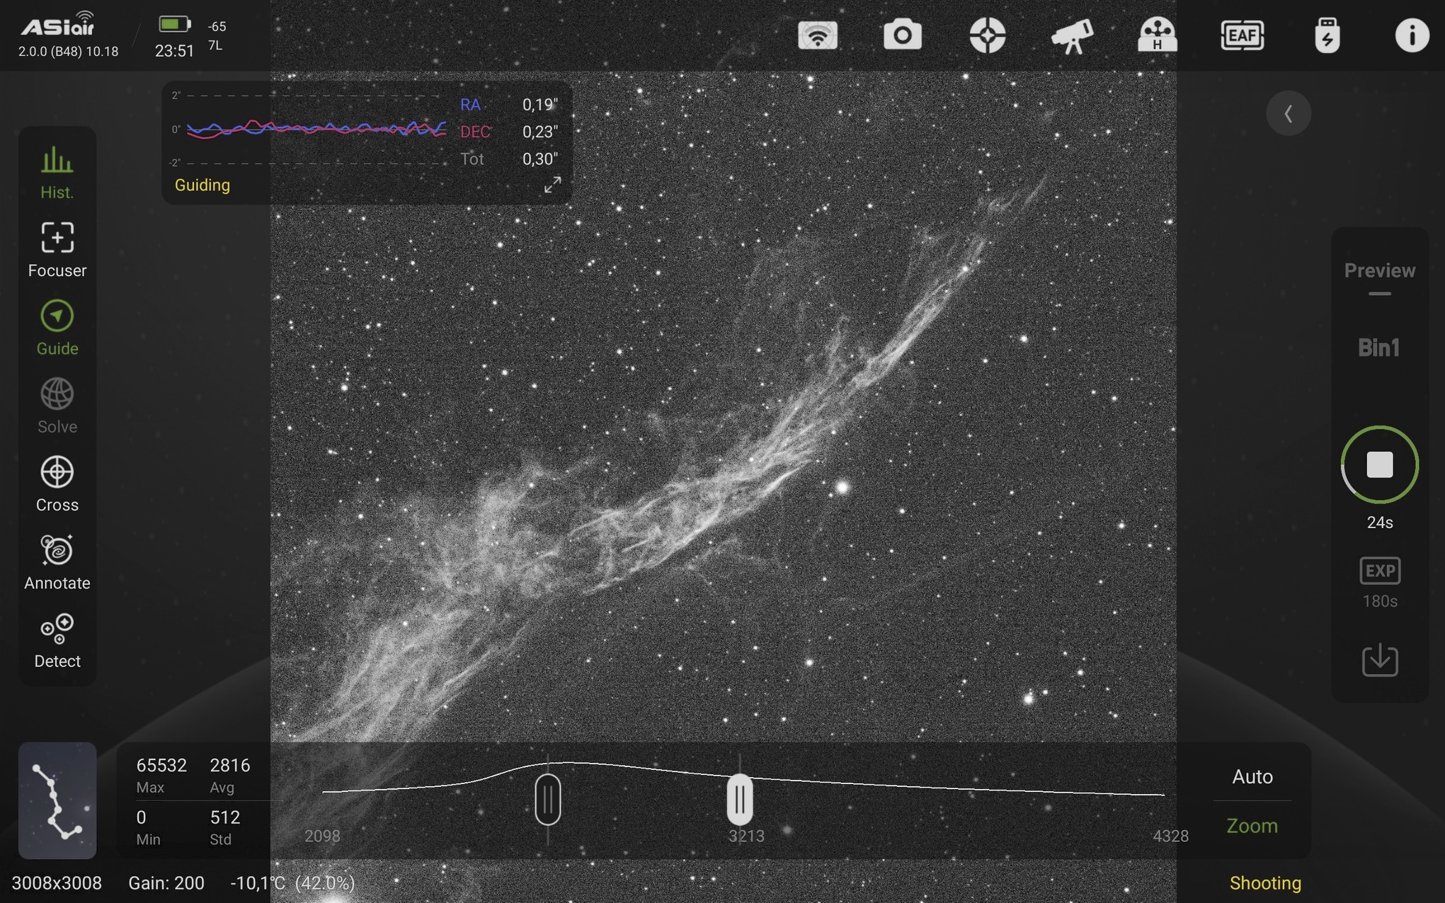
Task: Click Auto histogram stretch button
Action: pos(1252,776)
